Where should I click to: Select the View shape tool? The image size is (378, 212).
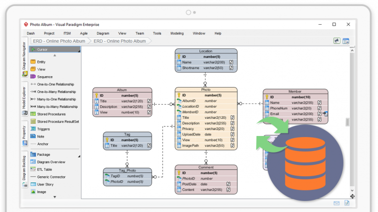click(41, 69)
